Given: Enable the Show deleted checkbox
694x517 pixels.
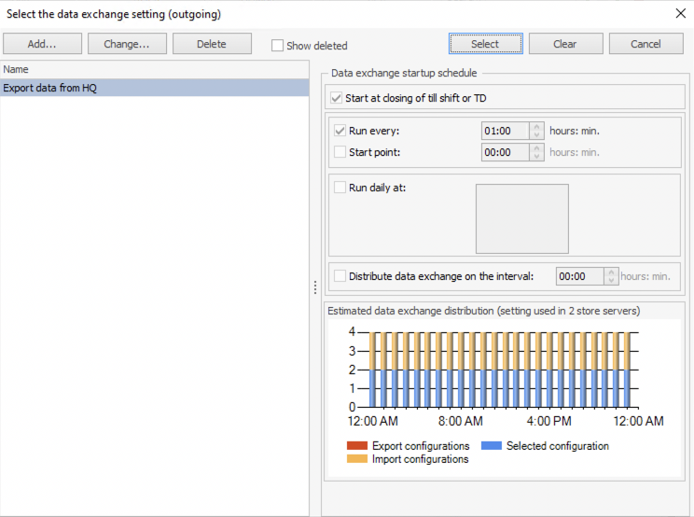Looking at the screenshot, I should (x=278, y=46).
